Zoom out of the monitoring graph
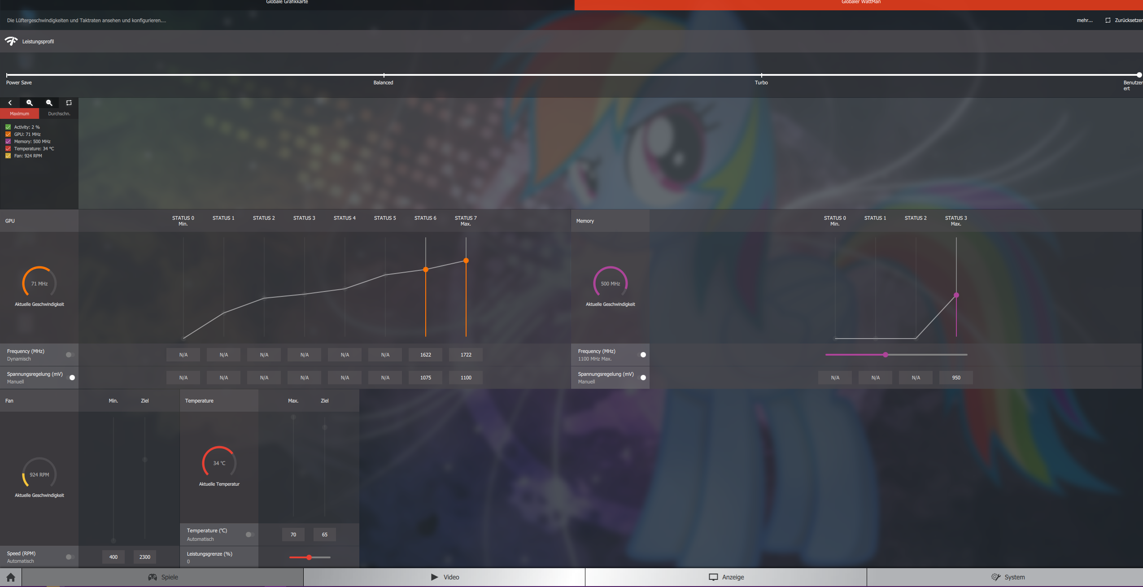 pos(49,103)
